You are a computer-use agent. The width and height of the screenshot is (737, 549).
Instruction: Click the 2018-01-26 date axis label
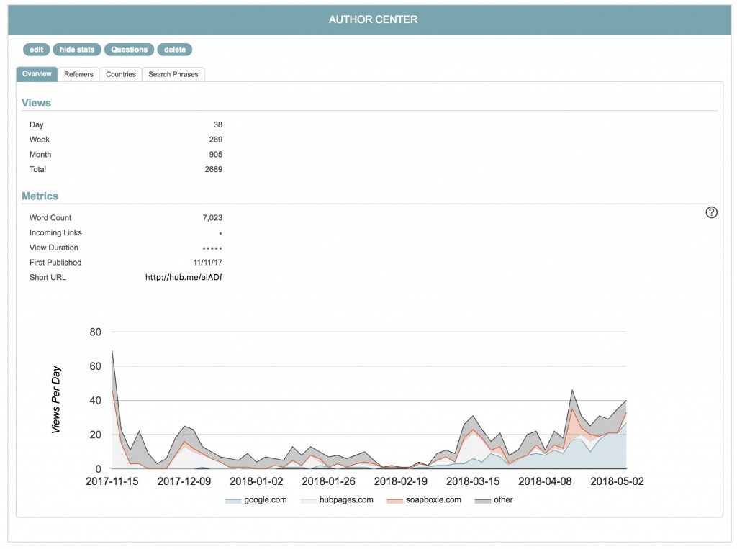coord(328,481)
